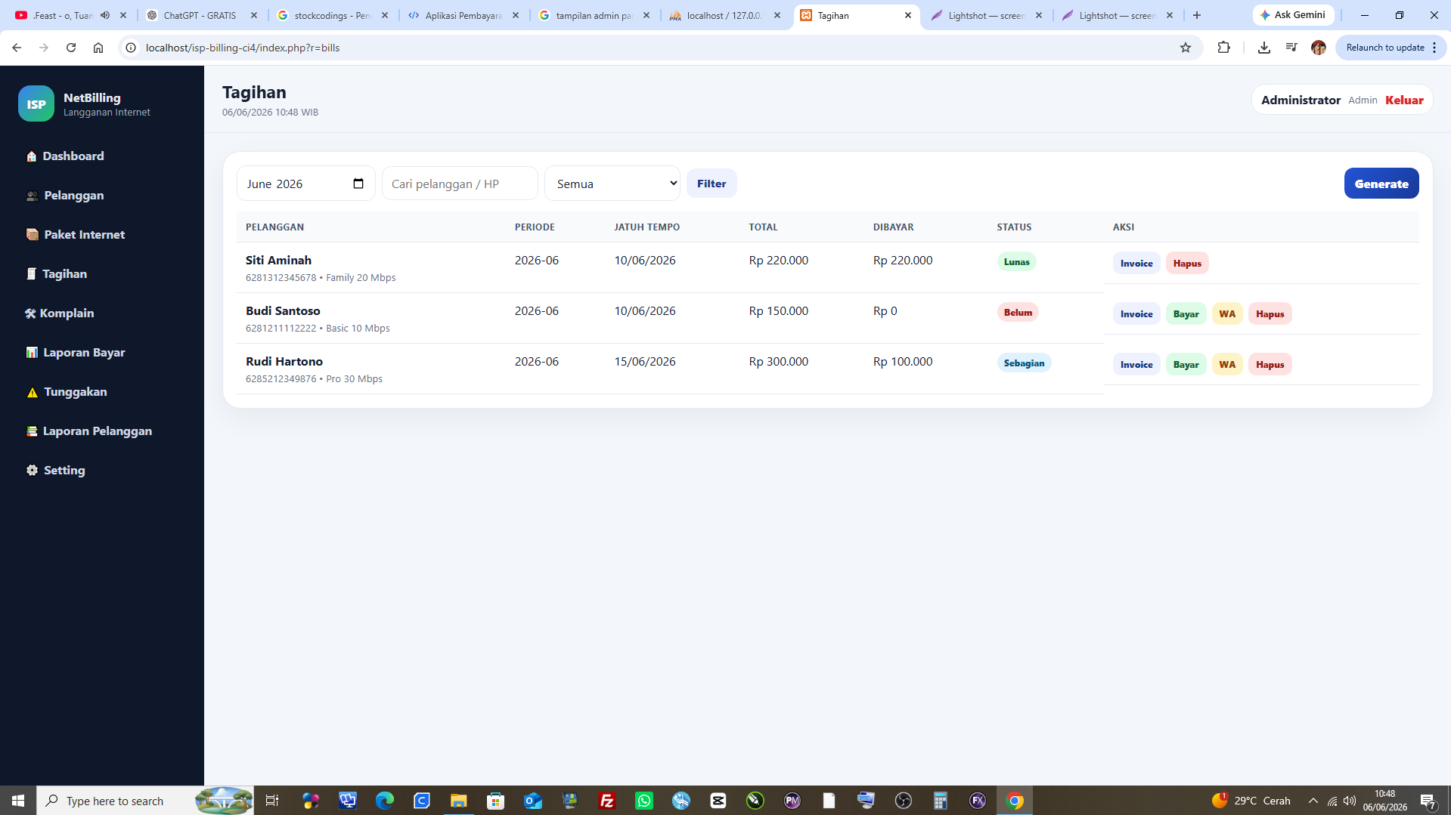The height and width of the screenshot is (815, 1451).
Task: Click customer name Rudi Hartono
Action: click(x=284, y=361)
